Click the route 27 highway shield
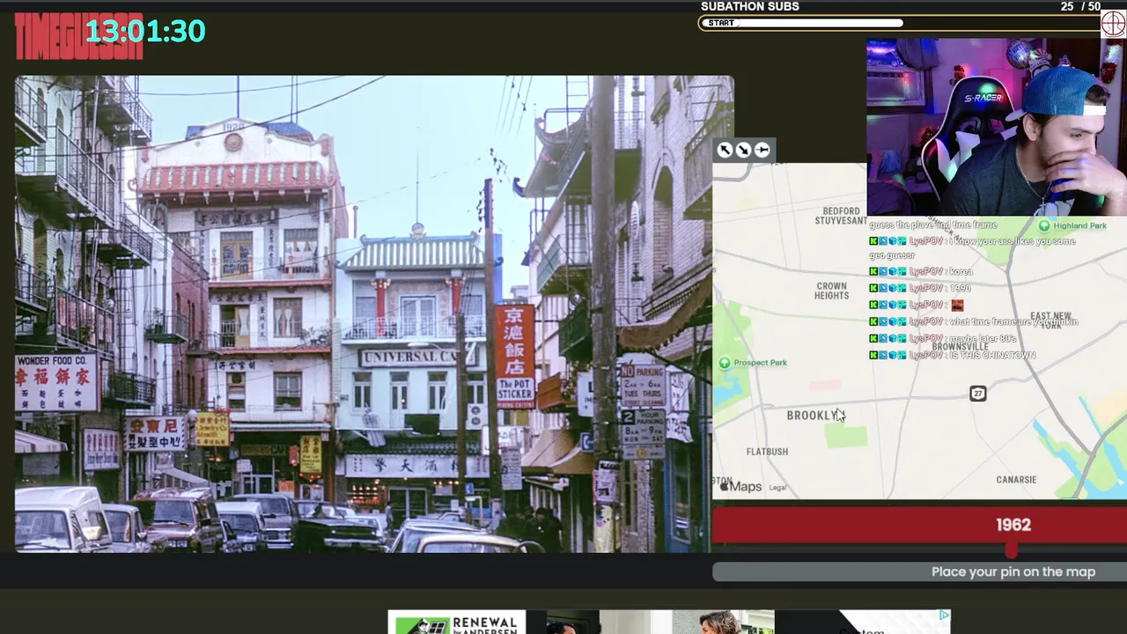The width and height of the screenshot is (1127, 634). point(978,394)
